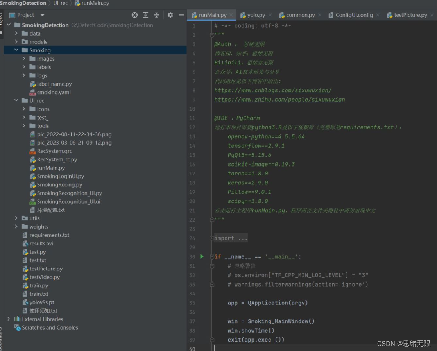The image size is (437, 351).
Task: Select the RecSystem.qrc file icon
Action: click(32, 151)
